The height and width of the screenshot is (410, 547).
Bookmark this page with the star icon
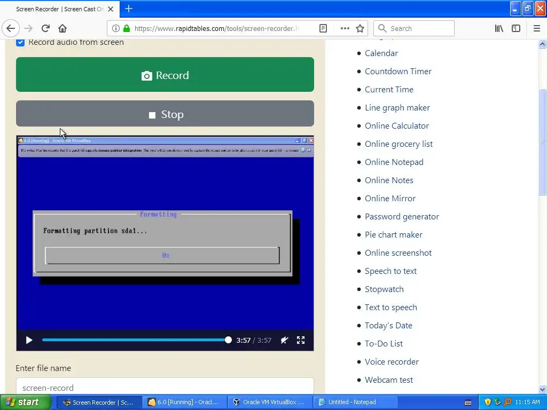(360, 28)
